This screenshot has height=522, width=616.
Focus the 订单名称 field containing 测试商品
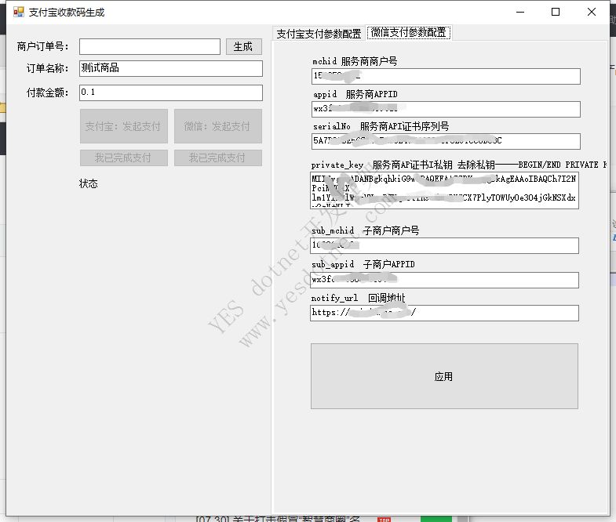click(x=171, y=68)
